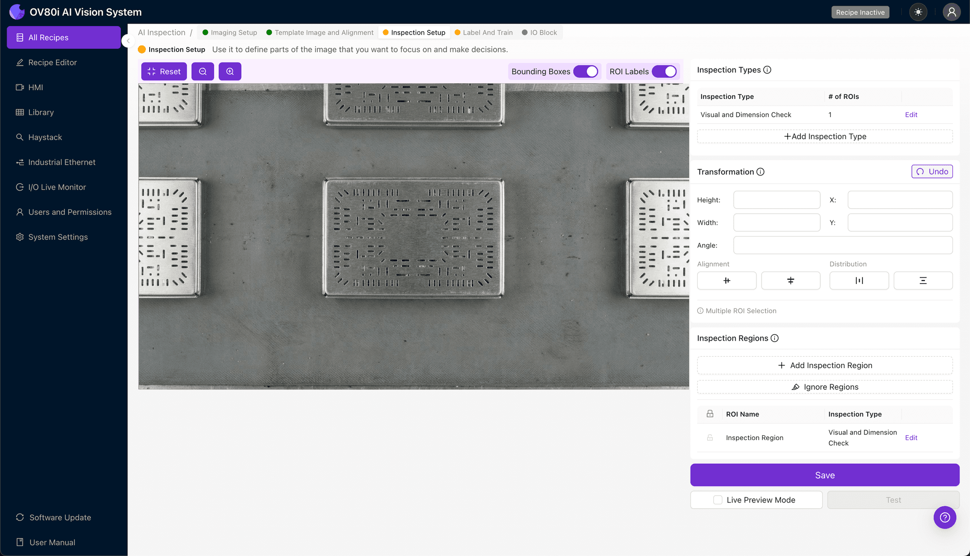Viewport: 970px width, 556px height.
Task: Click the Angle input field
Action: click(x=843, y=245)
